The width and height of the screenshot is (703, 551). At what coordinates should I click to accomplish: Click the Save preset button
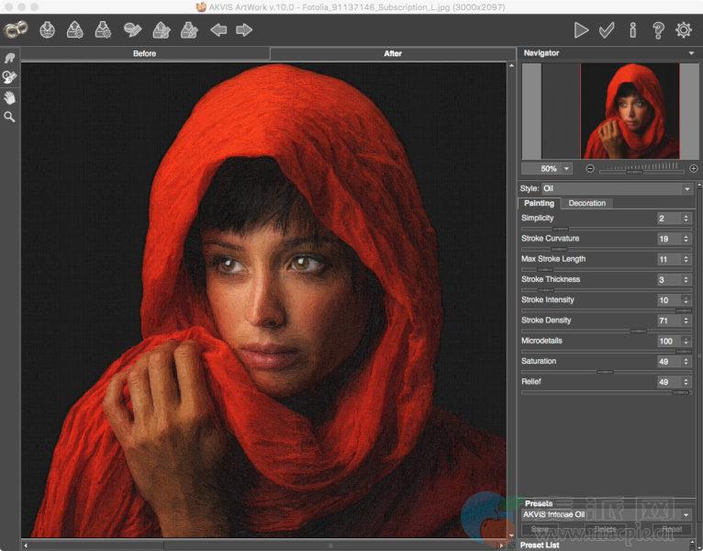[x=539, y=530]
